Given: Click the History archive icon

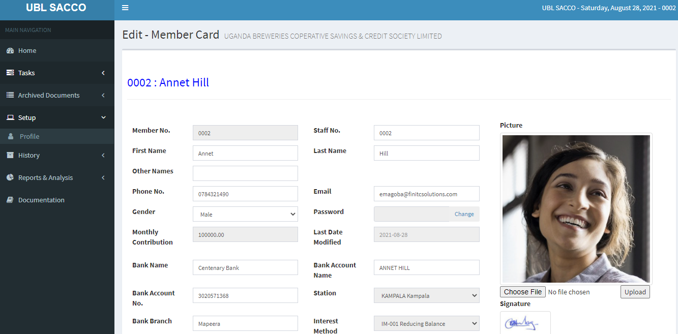Looking at the screenshot, I should pos(10,156).
